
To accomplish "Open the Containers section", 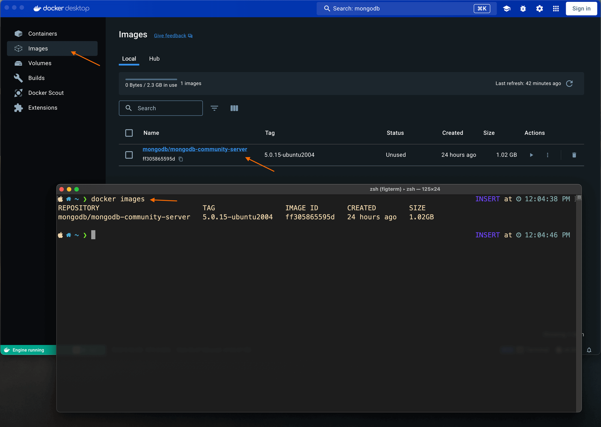I will click(x=42, y=33).
